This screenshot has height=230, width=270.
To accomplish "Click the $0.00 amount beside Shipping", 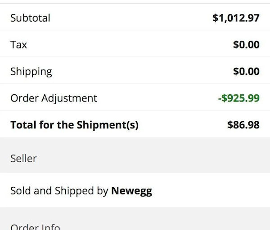I will tap(246, 71).
